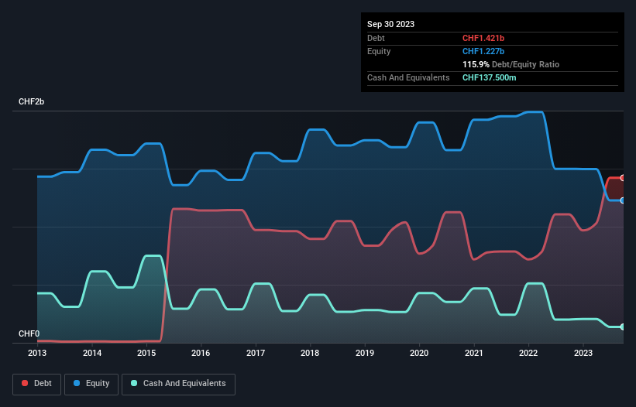
Task: Click the CHF0 y-axis label
Action: 29,333
